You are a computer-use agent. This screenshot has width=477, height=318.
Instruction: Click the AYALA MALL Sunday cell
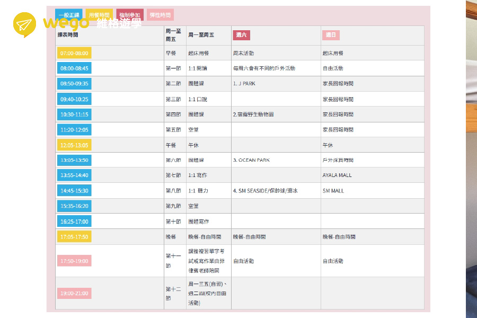pyautogui.click(x=337, y=175)
